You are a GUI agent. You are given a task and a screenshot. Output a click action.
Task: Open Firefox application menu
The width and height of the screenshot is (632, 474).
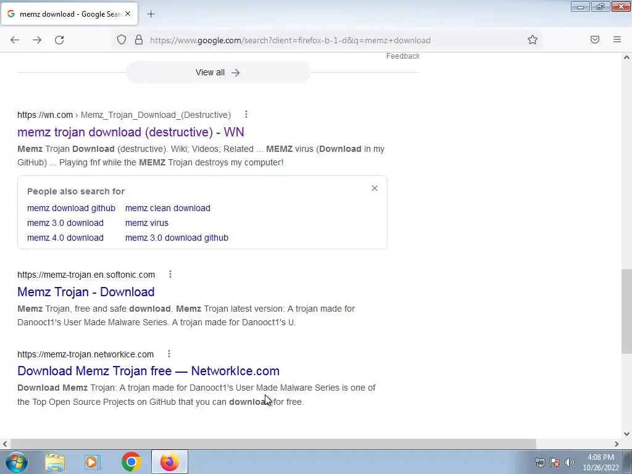(x=617, y=39)
